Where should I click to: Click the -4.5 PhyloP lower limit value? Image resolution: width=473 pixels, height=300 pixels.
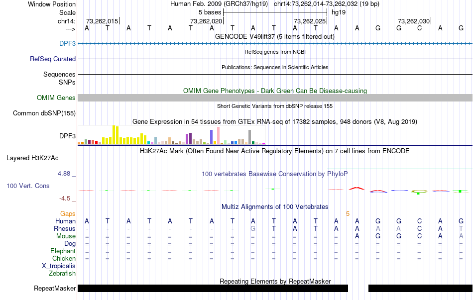(x=65, y=199)
